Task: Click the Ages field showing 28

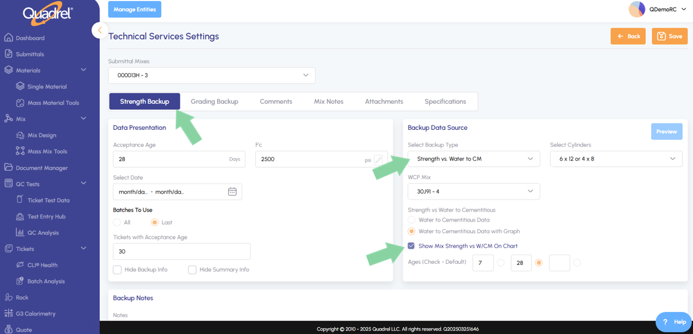Action: pyautogui.click(x=521, y=263)
